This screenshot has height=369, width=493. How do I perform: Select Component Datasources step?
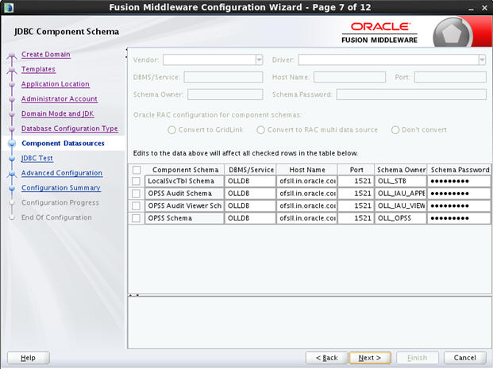pos(63,144)
